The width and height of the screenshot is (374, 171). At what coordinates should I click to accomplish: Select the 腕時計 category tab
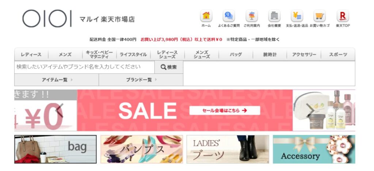tap(270, 54)
